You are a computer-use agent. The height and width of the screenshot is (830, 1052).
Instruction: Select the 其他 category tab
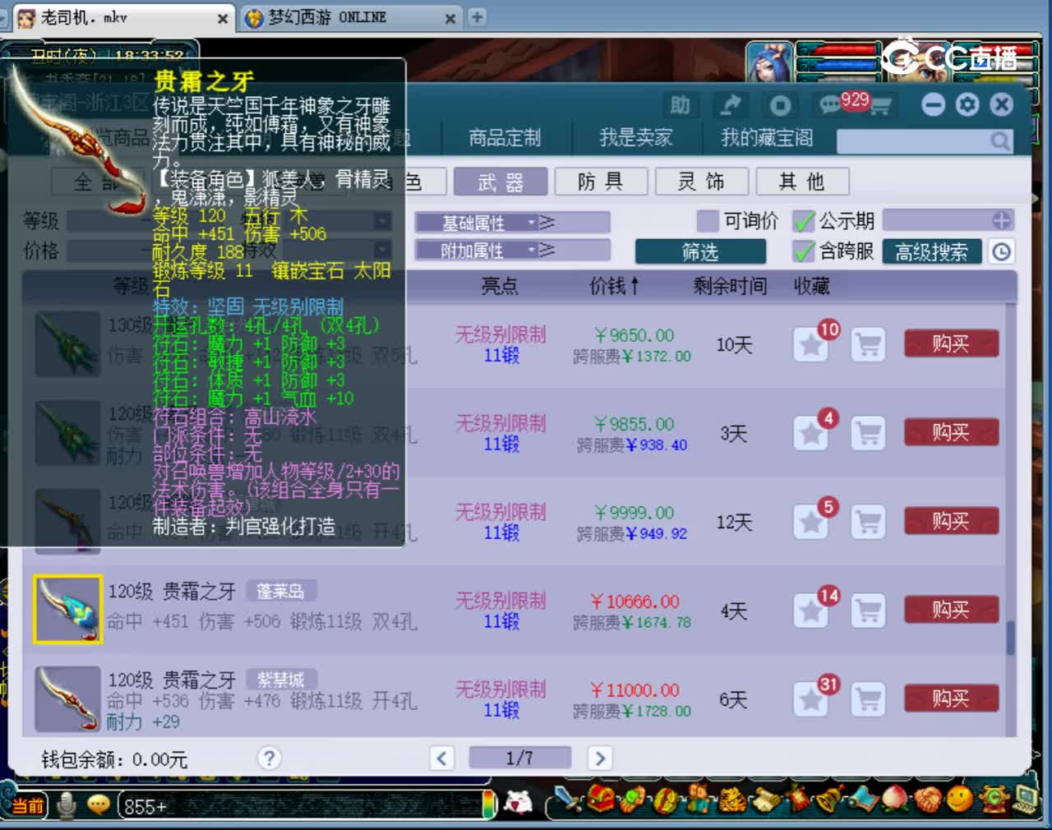(802, 182)
